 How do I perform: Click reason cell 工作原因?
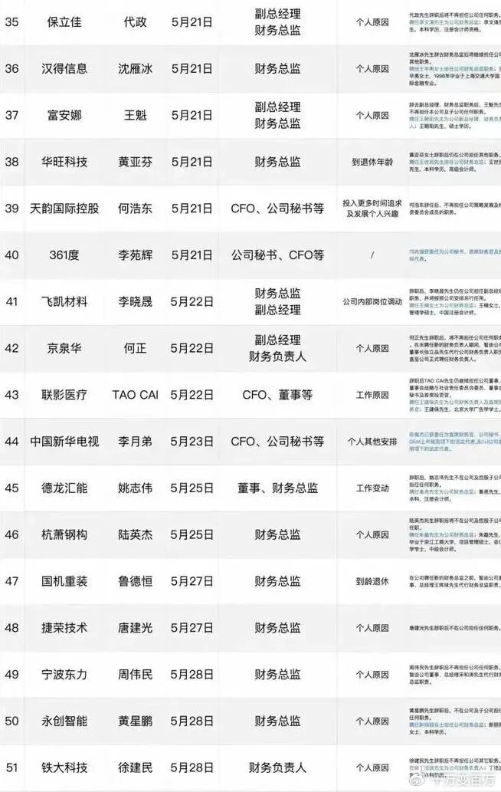click(x=372, y=395)
